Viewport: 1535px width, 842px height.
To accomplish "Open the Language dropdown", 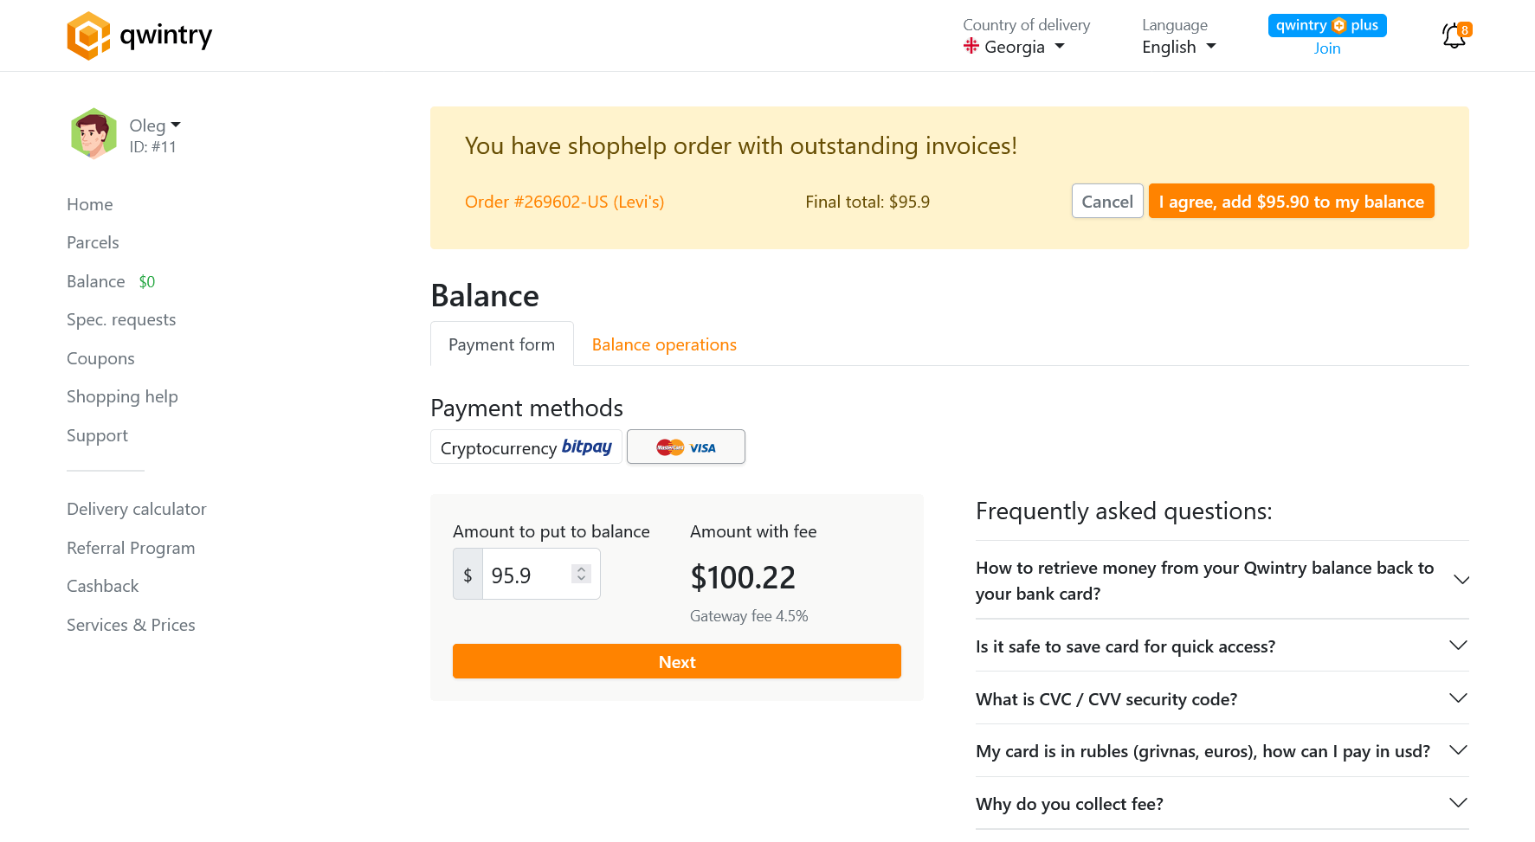I will [x=1178, y=47].
